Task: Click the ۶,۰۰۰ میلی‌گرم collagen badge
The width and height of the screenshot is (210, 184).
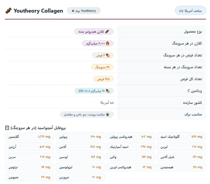Action: tap(97, 44)
